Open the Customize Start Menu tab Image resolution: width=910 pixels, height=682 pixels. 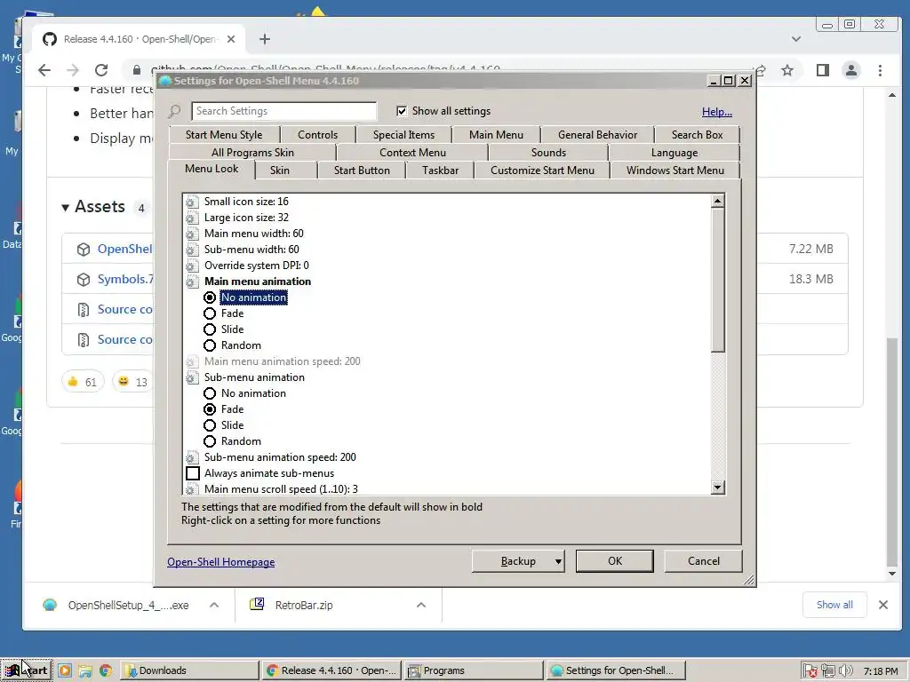pyautogui.click(x=543, y=170)
